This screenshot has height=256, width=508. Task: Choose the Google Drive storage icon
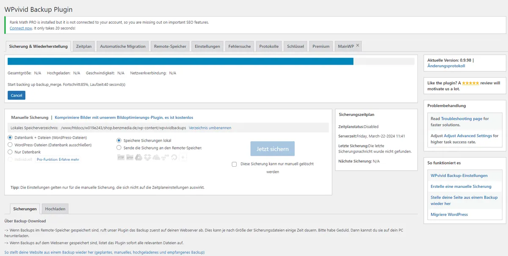tap(139, 157)
